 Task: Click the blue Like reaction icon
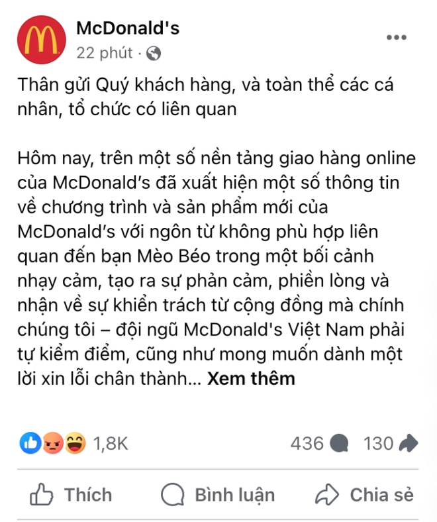click(30, 443)
